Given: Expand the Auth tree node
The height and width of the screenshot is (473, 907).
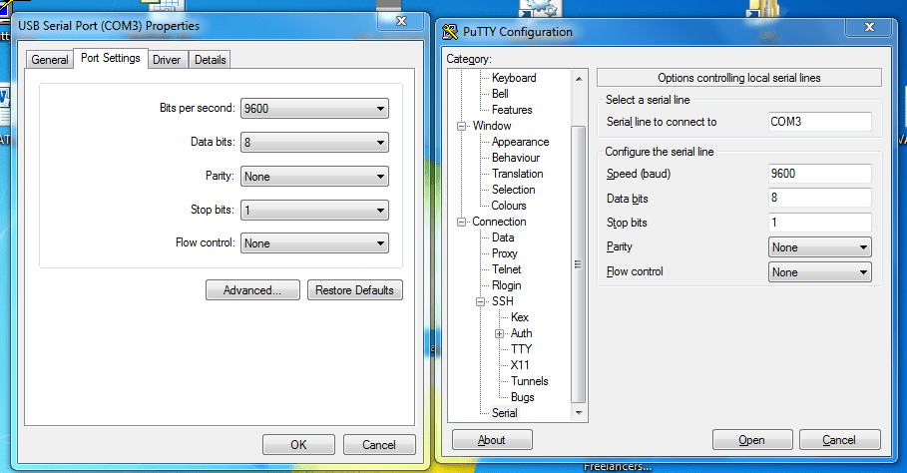Looking at the screenshot, I should click(x=500, y=333).
